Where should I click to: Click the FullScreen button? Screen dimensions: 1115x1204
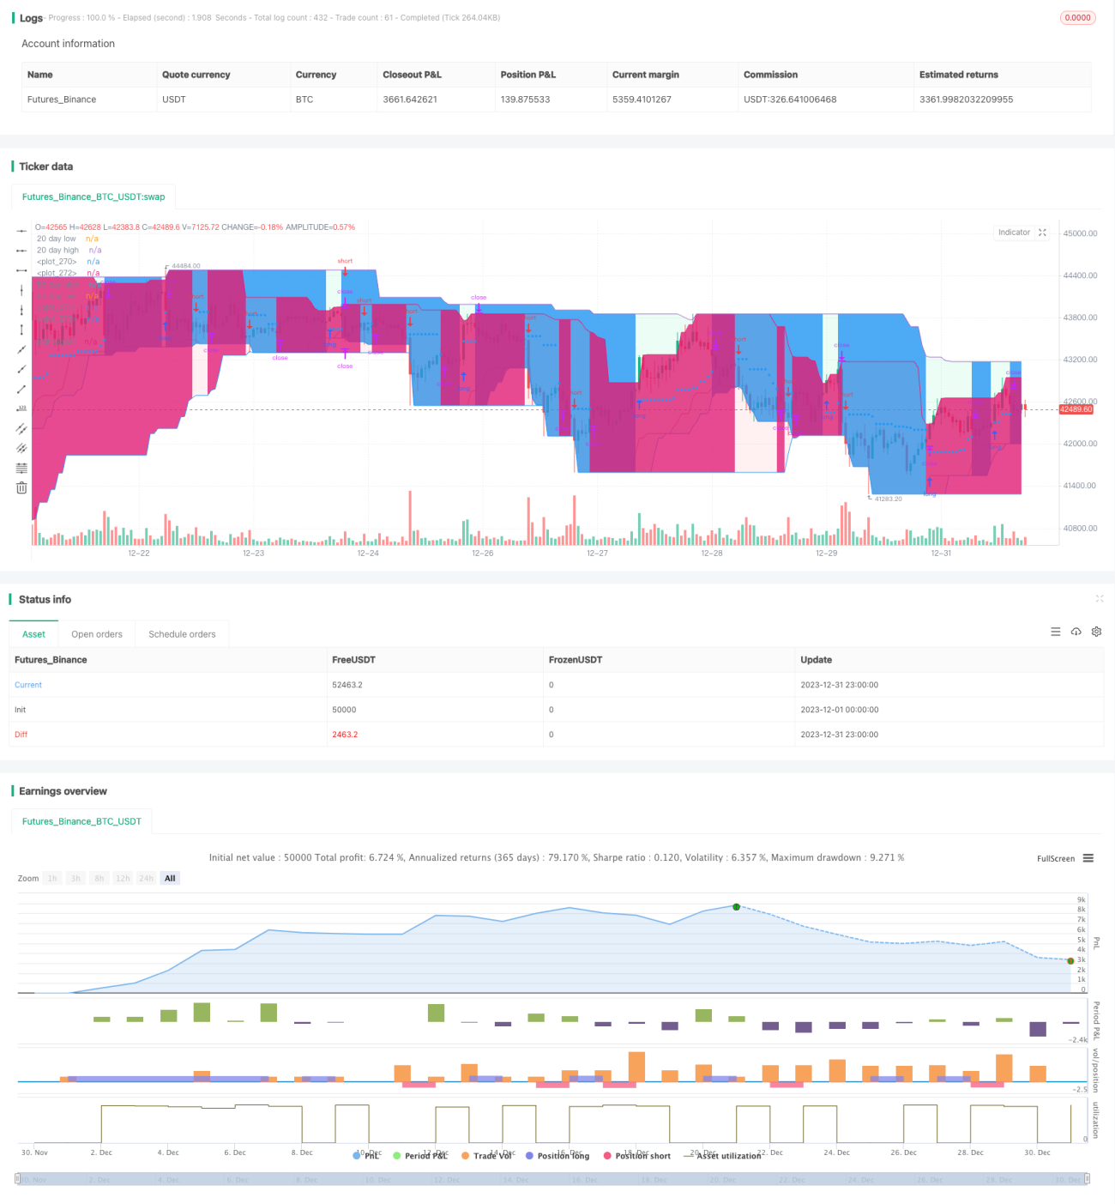tap(1056, 858)
